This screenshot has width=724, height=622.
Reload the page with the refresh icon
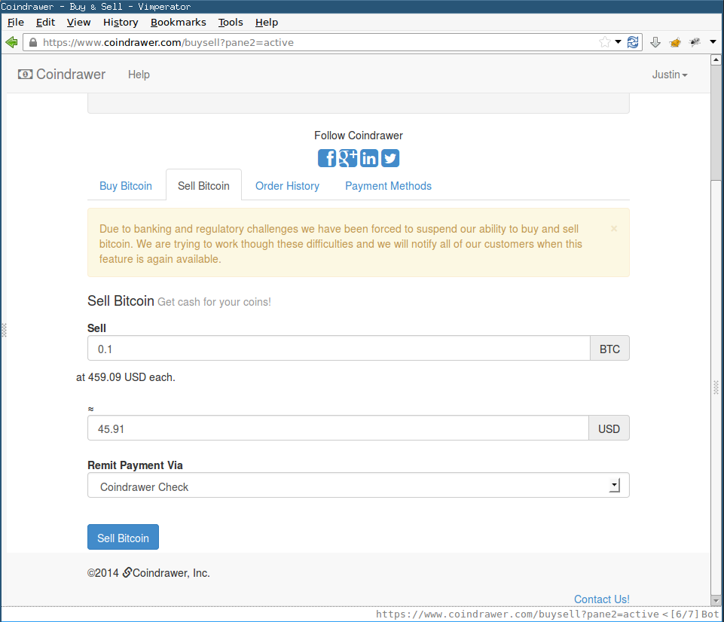tap(633, 42)
